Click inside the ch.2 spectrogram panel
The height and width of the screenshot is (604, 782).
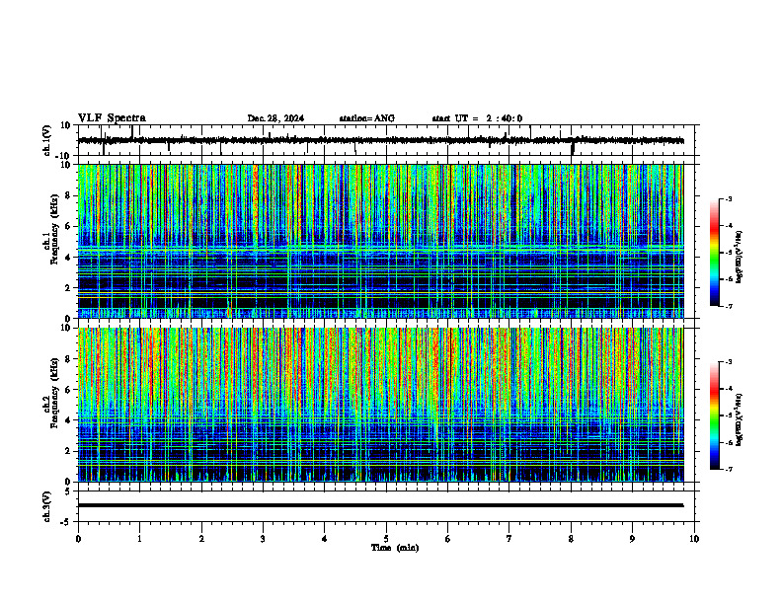click(380, 405)
